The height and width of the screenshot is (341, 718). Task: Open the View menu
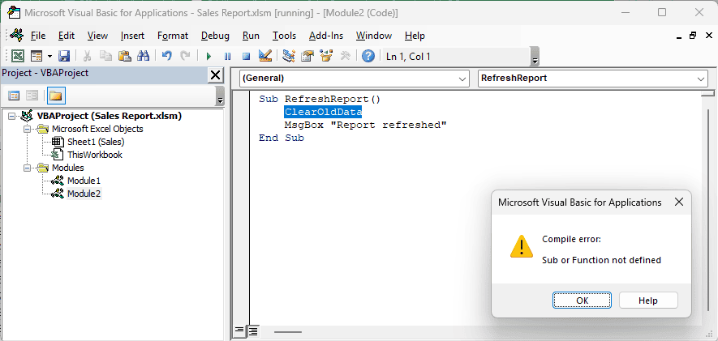[x=97, y=36]
